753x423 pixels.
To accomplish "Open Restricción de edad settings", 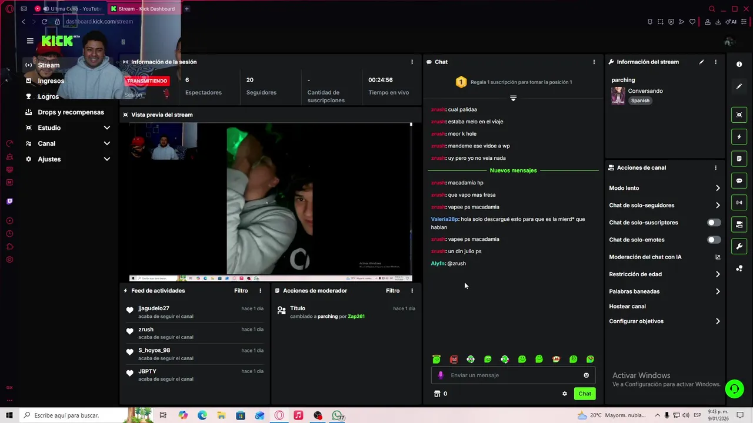I will [665, 274].
